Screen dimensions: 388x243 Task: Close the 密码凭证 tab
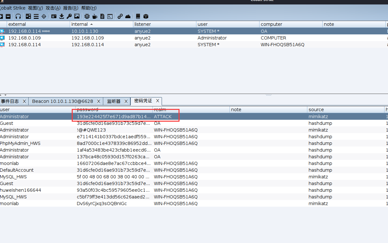tap(157, 101)
